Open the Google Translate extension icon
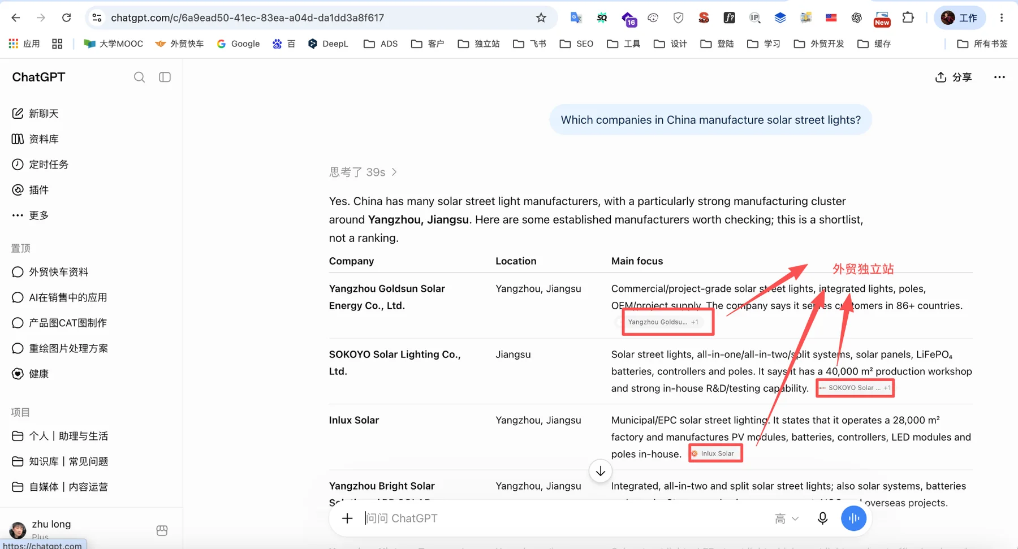Viewport: 1018px width, 549px height. 576,18
